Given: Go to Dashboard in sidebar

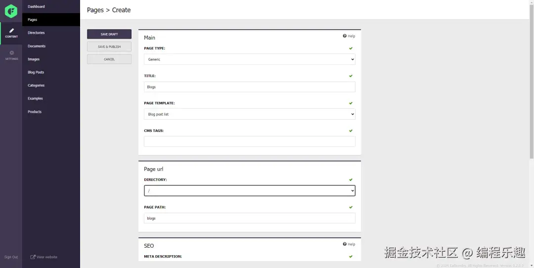Looking at the screenshot, I should (x=51, y=6).
